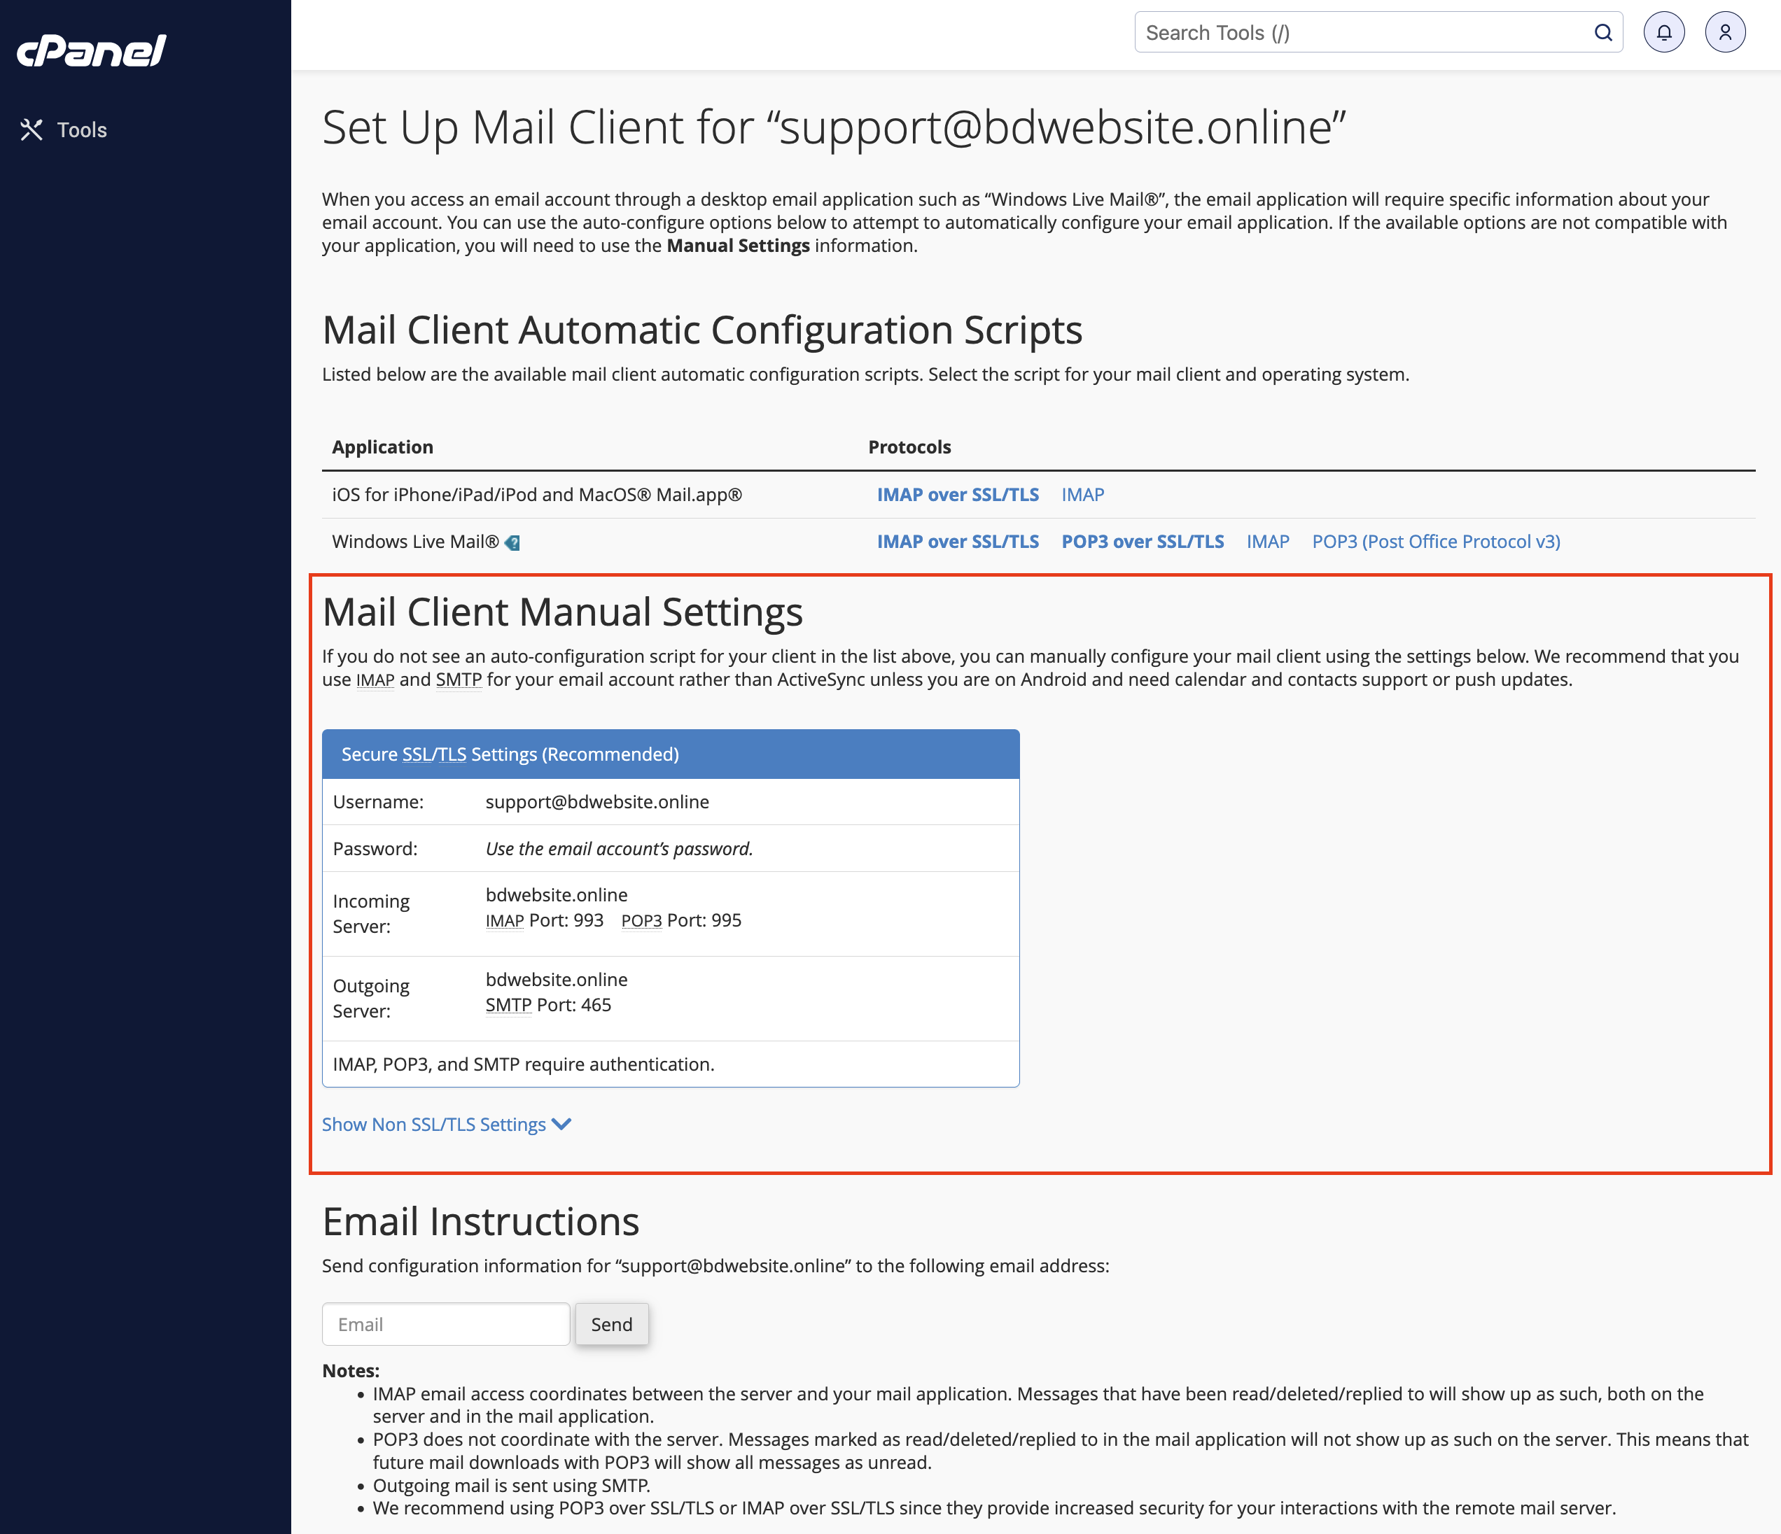Open the user account menu icon
Viewport: 1781px width, 1534px height.
click(x=1724, y=33)
